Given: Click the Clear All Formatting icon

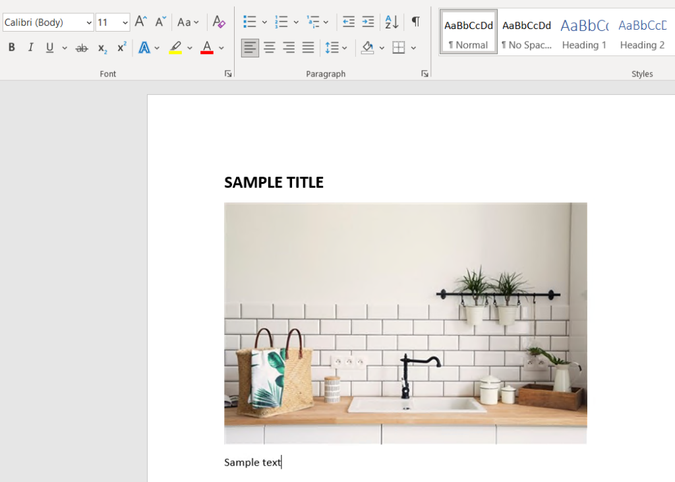Looking at the screenshot, I should point(219,22).
